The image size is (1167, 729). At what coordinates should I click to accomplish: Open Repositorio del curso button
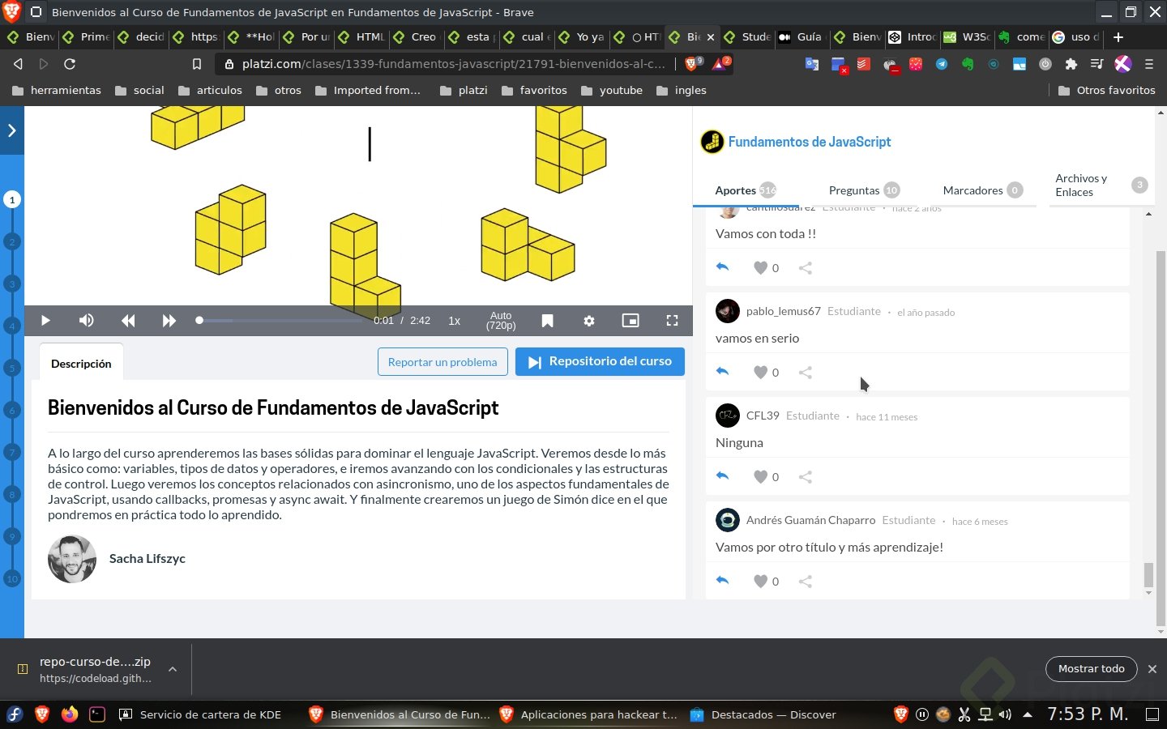tap(600, 361)
